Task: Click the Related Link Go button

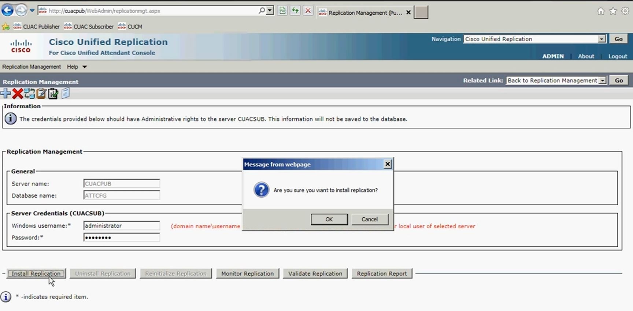Action: tap(619, 80)
